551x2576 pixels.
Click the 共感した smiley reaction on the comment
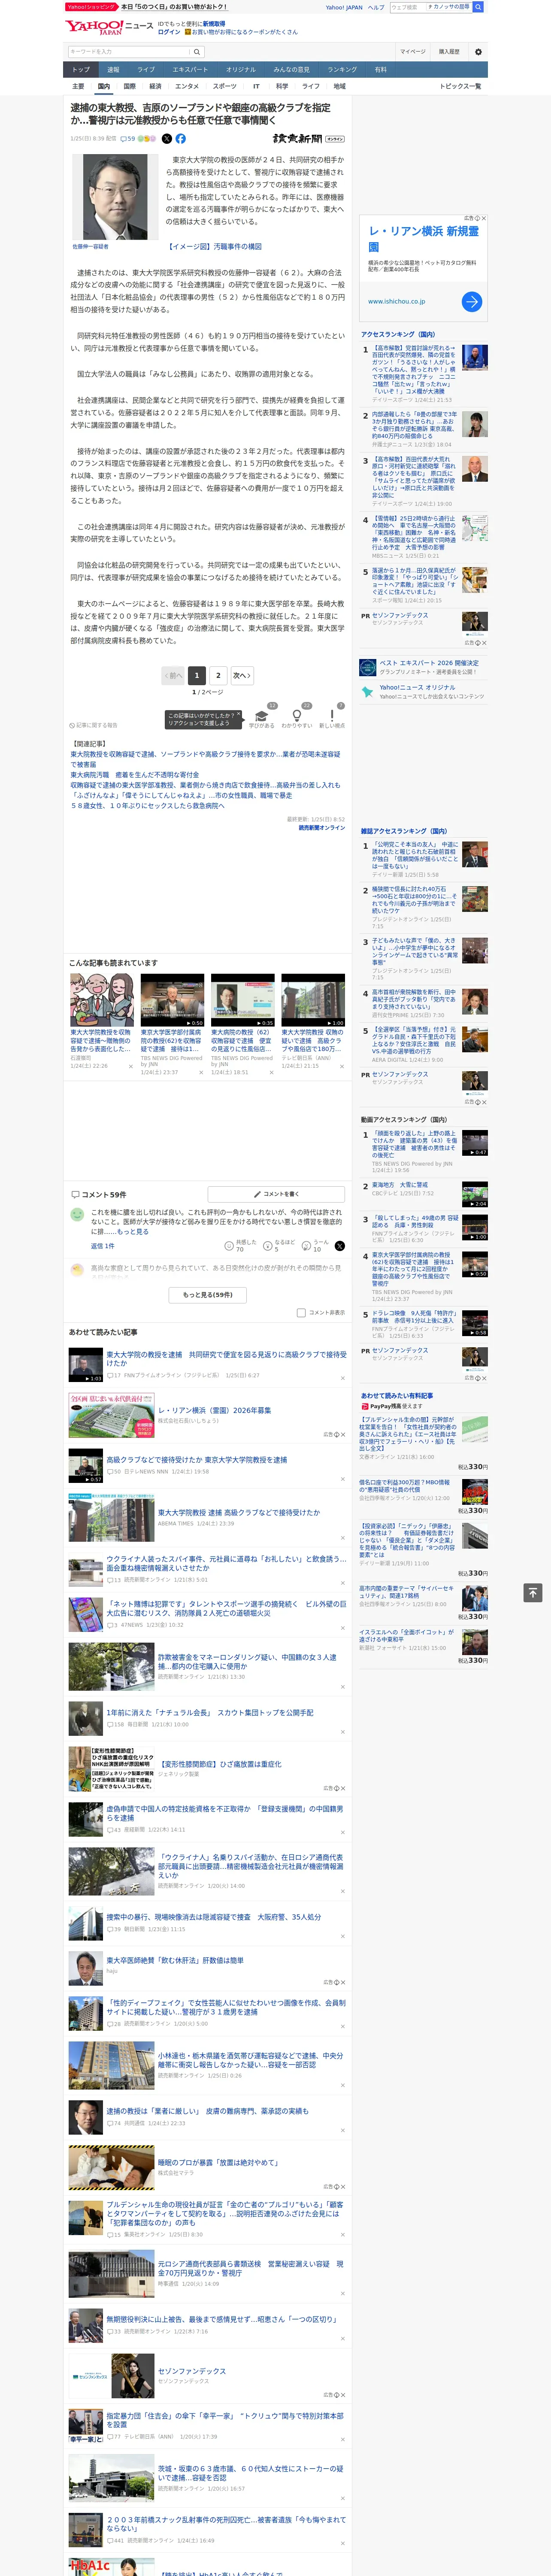pyautogui.click(x=229, y=1246)
